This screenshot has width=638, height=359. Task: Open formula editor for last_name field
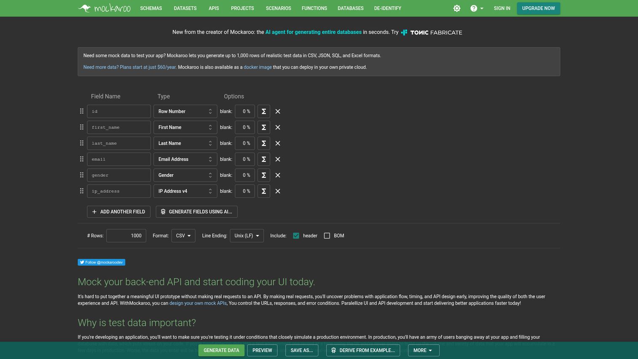tap(264, 143)
